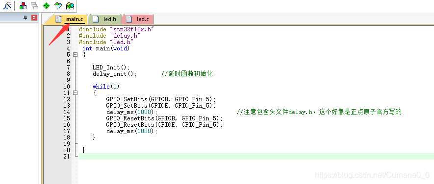Click the #include "led.h" line
Screen dimensions: 434x184
(x=106, y=42)
